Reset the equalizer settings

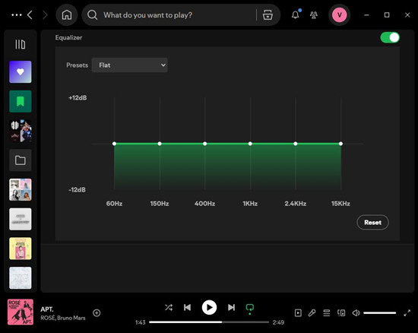click(x=372, y=222)
